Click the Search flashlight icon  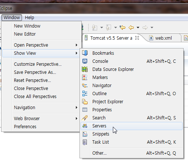pyautogui.click(x=85, y=118)
